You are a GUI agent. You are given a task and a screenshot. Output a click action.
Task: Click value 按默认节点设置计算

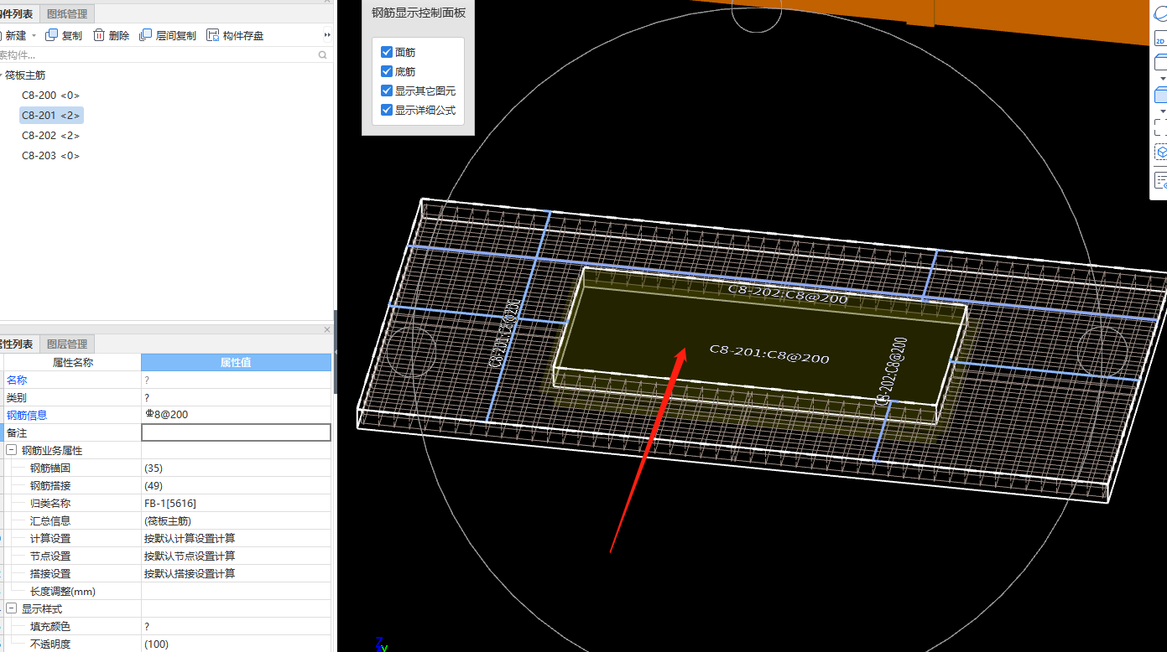[190, 556]
